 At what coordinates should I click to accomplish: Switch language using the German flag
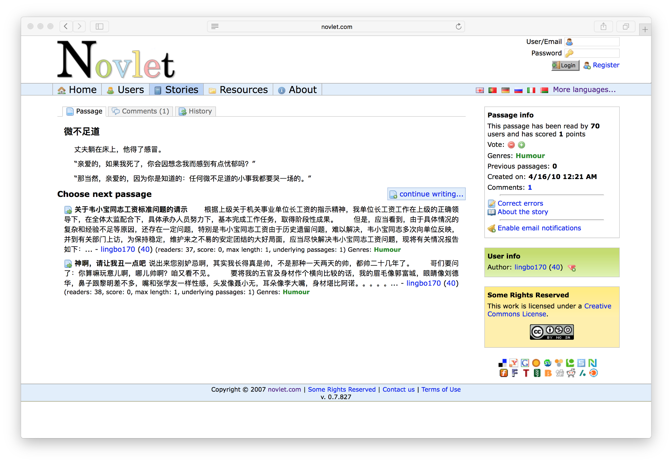tap(505, 90)
